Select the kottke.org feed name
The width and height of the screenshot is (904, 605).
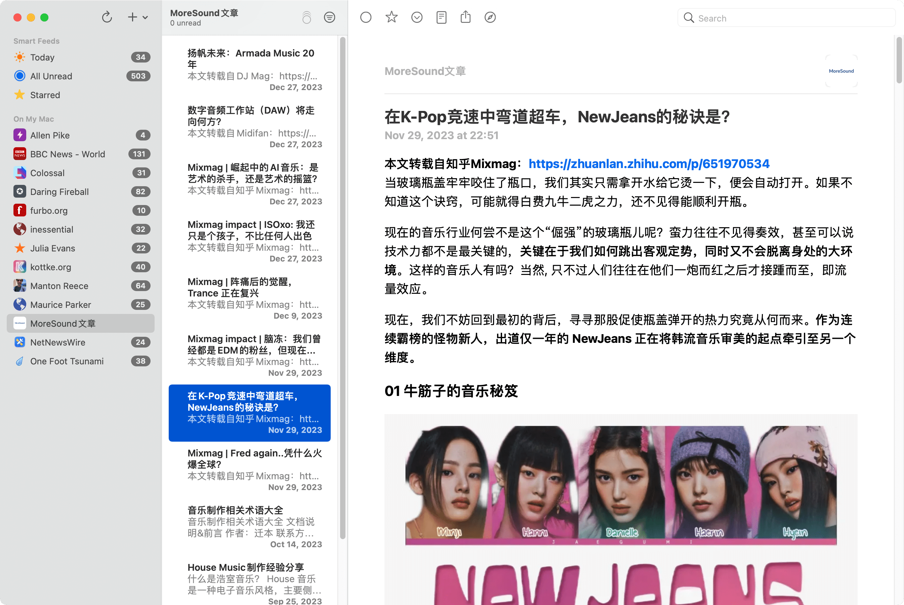[x=50, y=267]
